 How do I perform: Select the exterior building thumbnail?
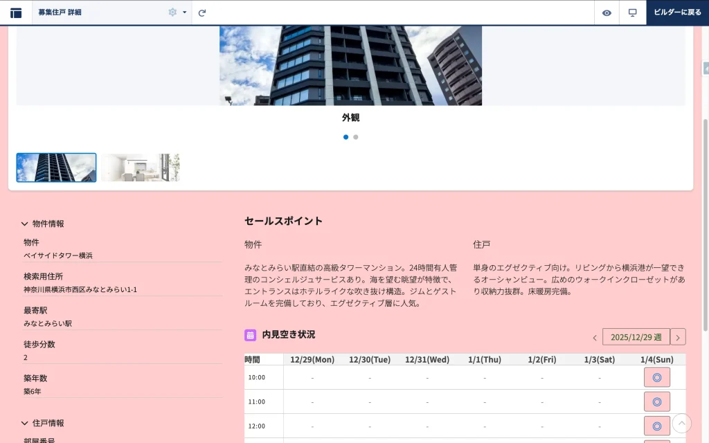pyautogui.click(x=56, y=168)
